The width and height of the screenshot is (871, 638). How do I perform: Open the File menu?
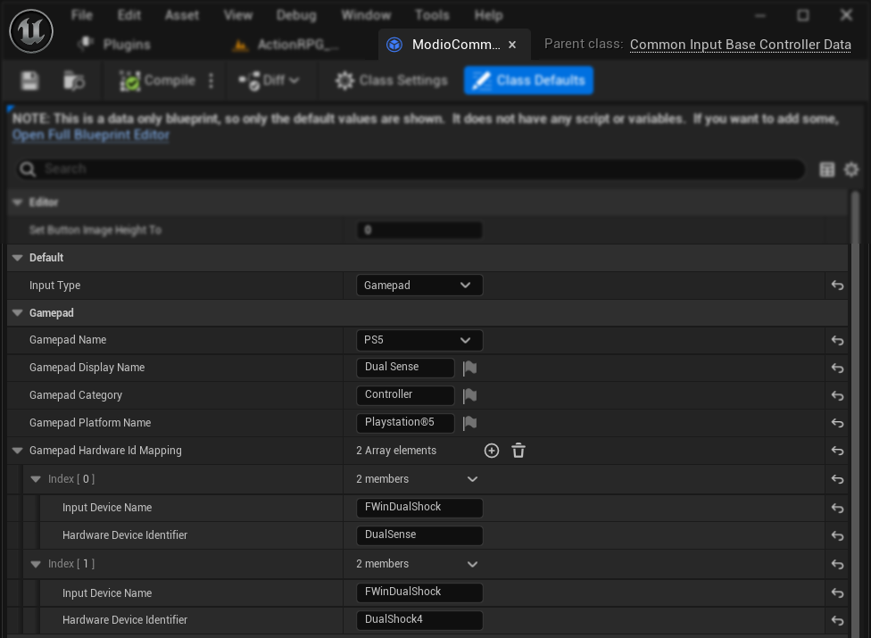point(82,15)
